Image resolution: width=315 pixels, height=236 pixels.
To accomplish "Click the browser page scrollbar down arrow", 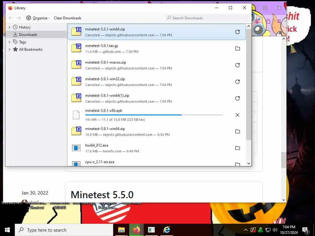I will coord(284,200).
